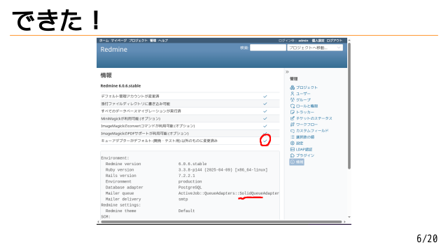The image size is (448, 252).
Task: Click the checkmark for 添付ファイルディレクトリに書き込み可能
Action: coord(265,104)
